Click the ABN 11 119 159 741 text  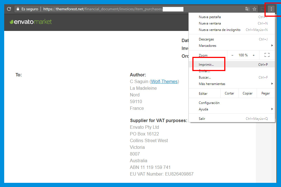coord(150,167)
